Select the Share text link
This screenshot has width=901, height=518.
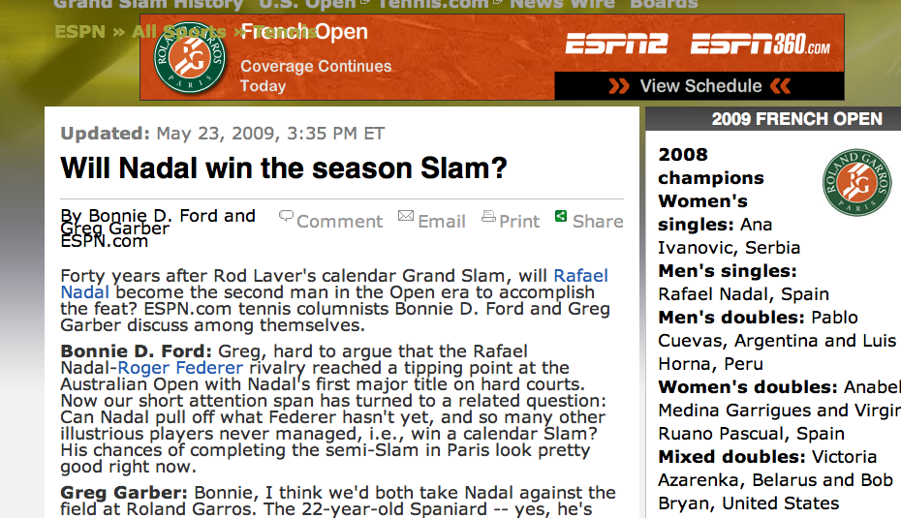pos(598,221)
